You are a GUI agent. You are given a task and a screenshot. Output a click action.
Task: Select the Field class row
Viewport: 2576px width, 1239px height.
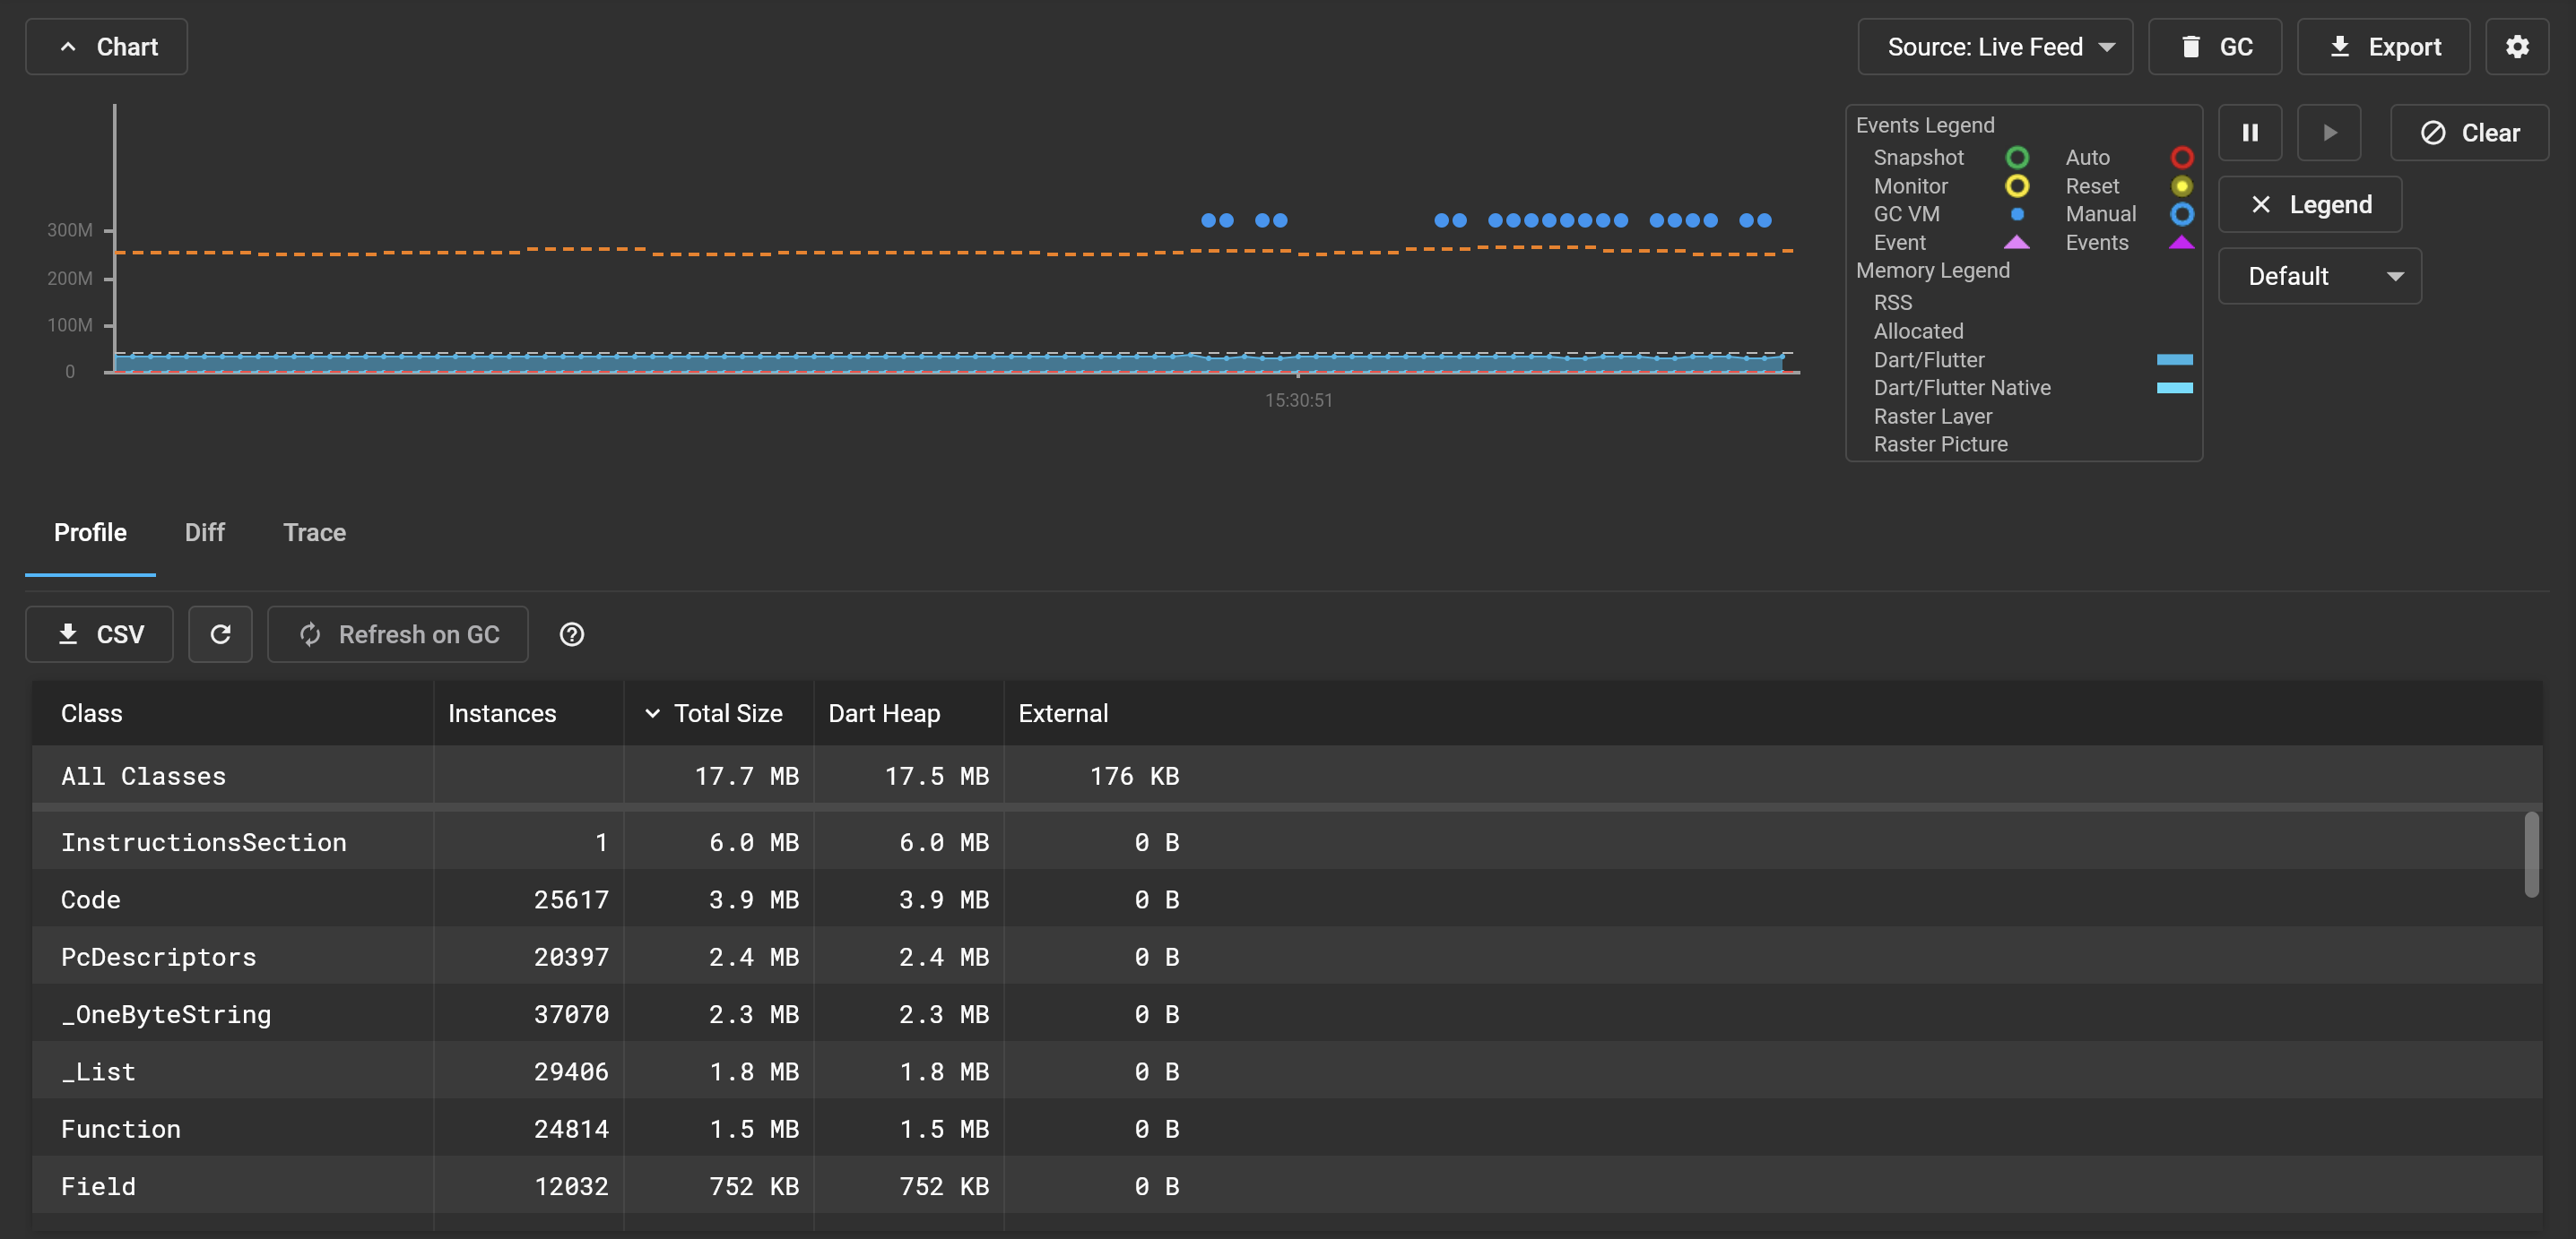tap(1286, 1186)
